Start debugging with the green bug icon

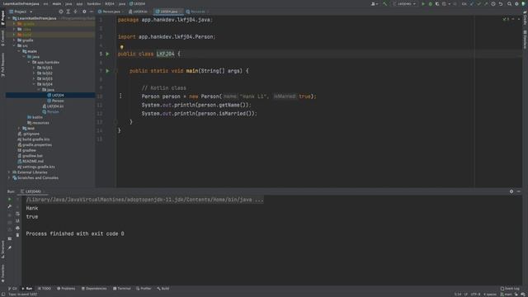click(x=431, y=3)
